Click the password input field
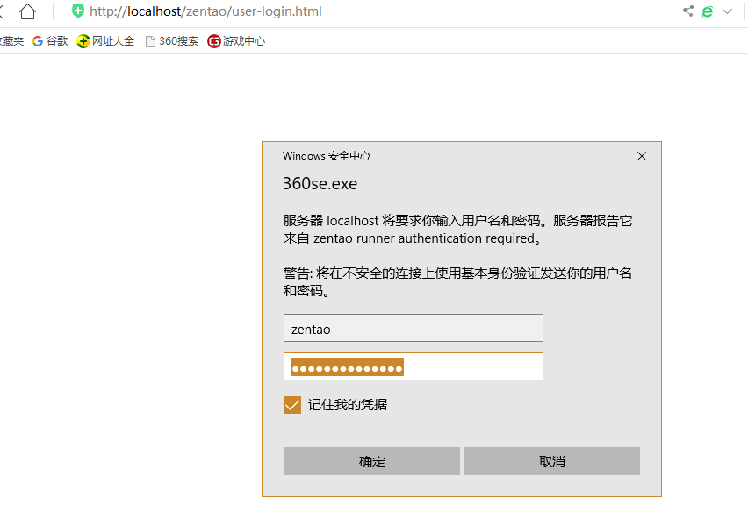 [x=413, y=366]
